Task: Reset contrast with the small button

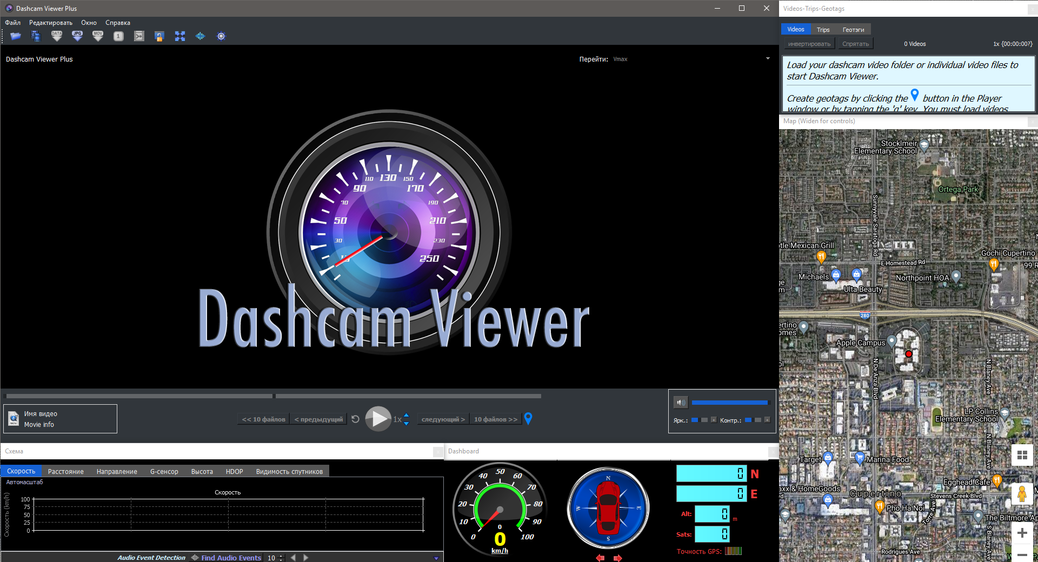Action: coord(767,420)
